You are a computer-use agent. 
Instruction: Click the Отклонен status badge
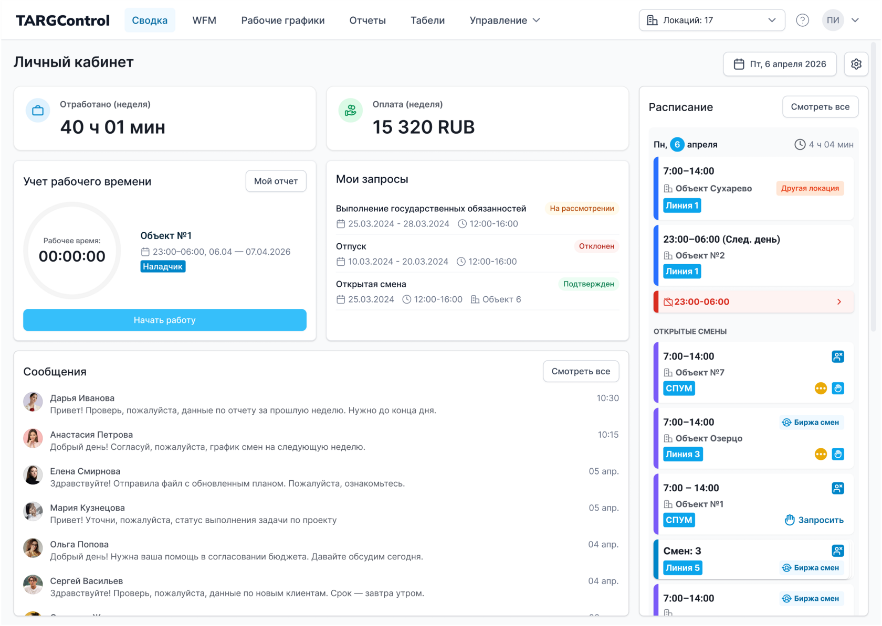click(x=596, y=246)
